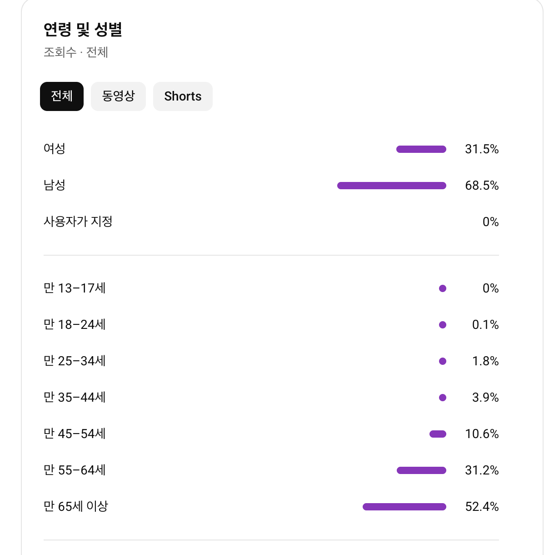Click the 52.4% percentage value

coord(482,507)
